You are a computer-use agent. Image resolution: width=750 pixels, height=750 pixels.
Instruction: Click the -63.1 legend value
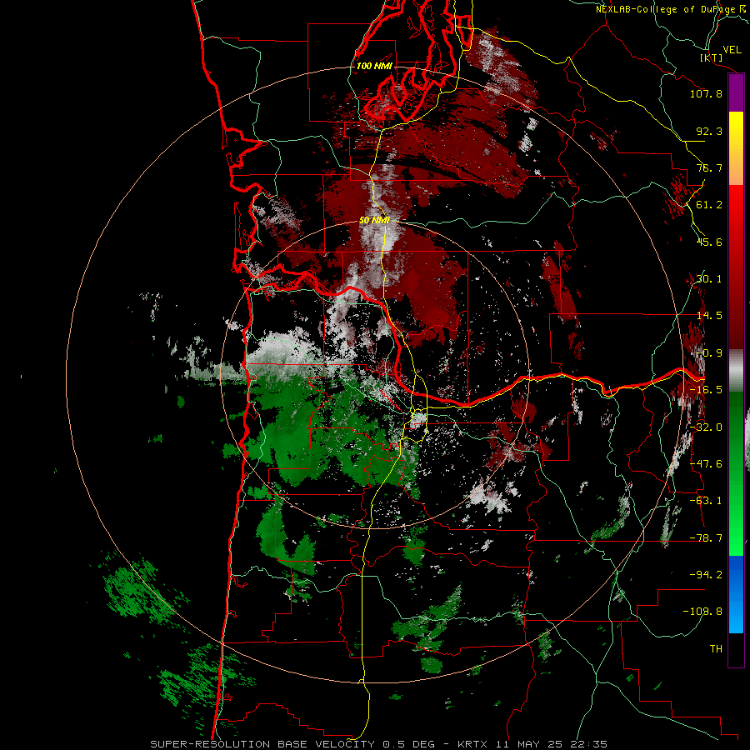[x=706, y=501]
